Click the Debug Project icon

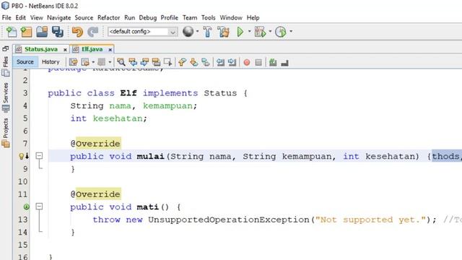click(260, 32)
